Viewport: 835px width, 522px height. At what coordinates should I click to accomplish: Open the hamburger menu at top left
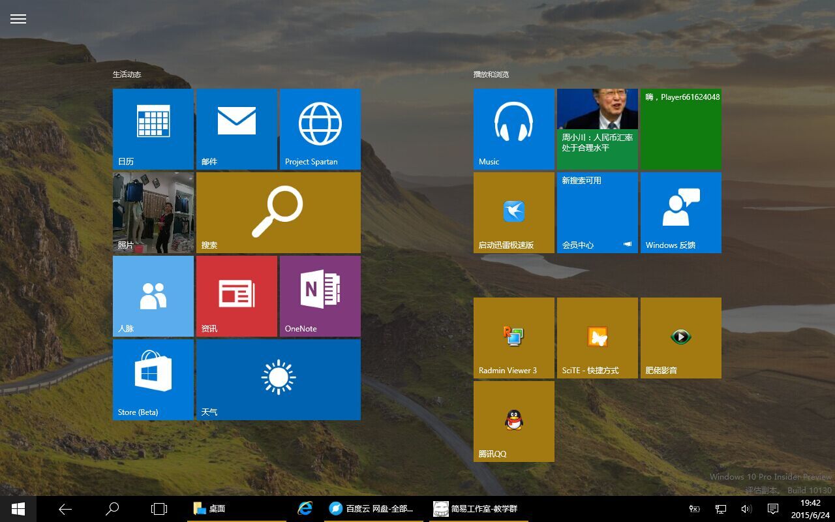point(18,19)
